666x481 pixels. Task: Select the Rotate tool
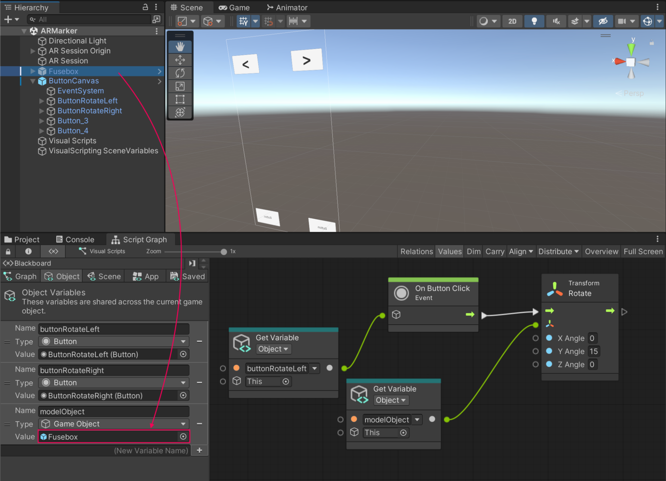point(180,73)
